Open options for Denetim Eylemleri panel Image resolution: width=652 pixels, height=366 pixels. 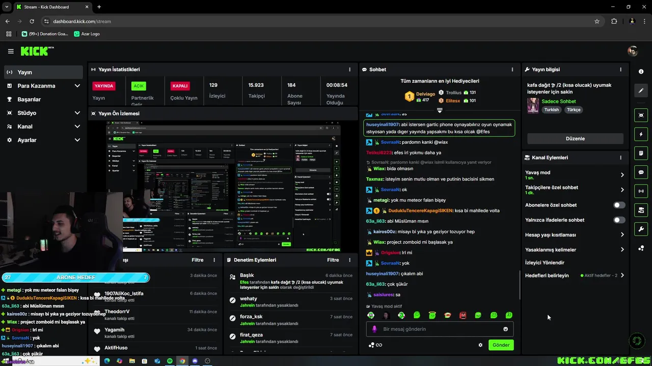[349, 260]
